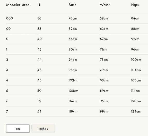Click the 104cm hips value
The height and width of the screenshot is (136, 148).
pyautogui.click(x=136, y=70)
